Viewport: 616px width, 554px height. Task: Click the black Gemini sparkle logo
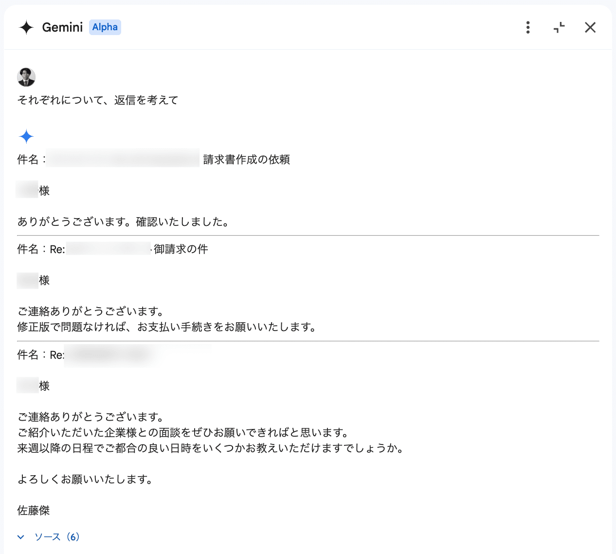pos(26,27)
